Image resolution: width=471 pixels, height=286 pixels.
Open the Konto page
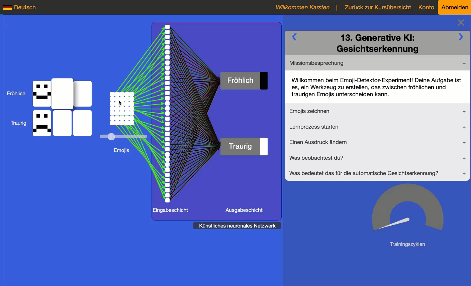click(426, 7)
